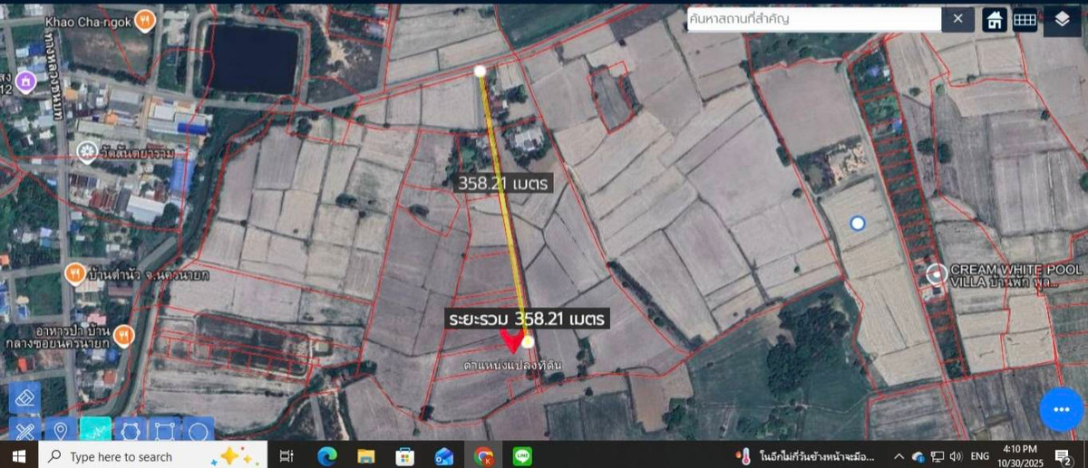
Task: Open the LINE app from taskbar
Action: (x=522, y=456)
